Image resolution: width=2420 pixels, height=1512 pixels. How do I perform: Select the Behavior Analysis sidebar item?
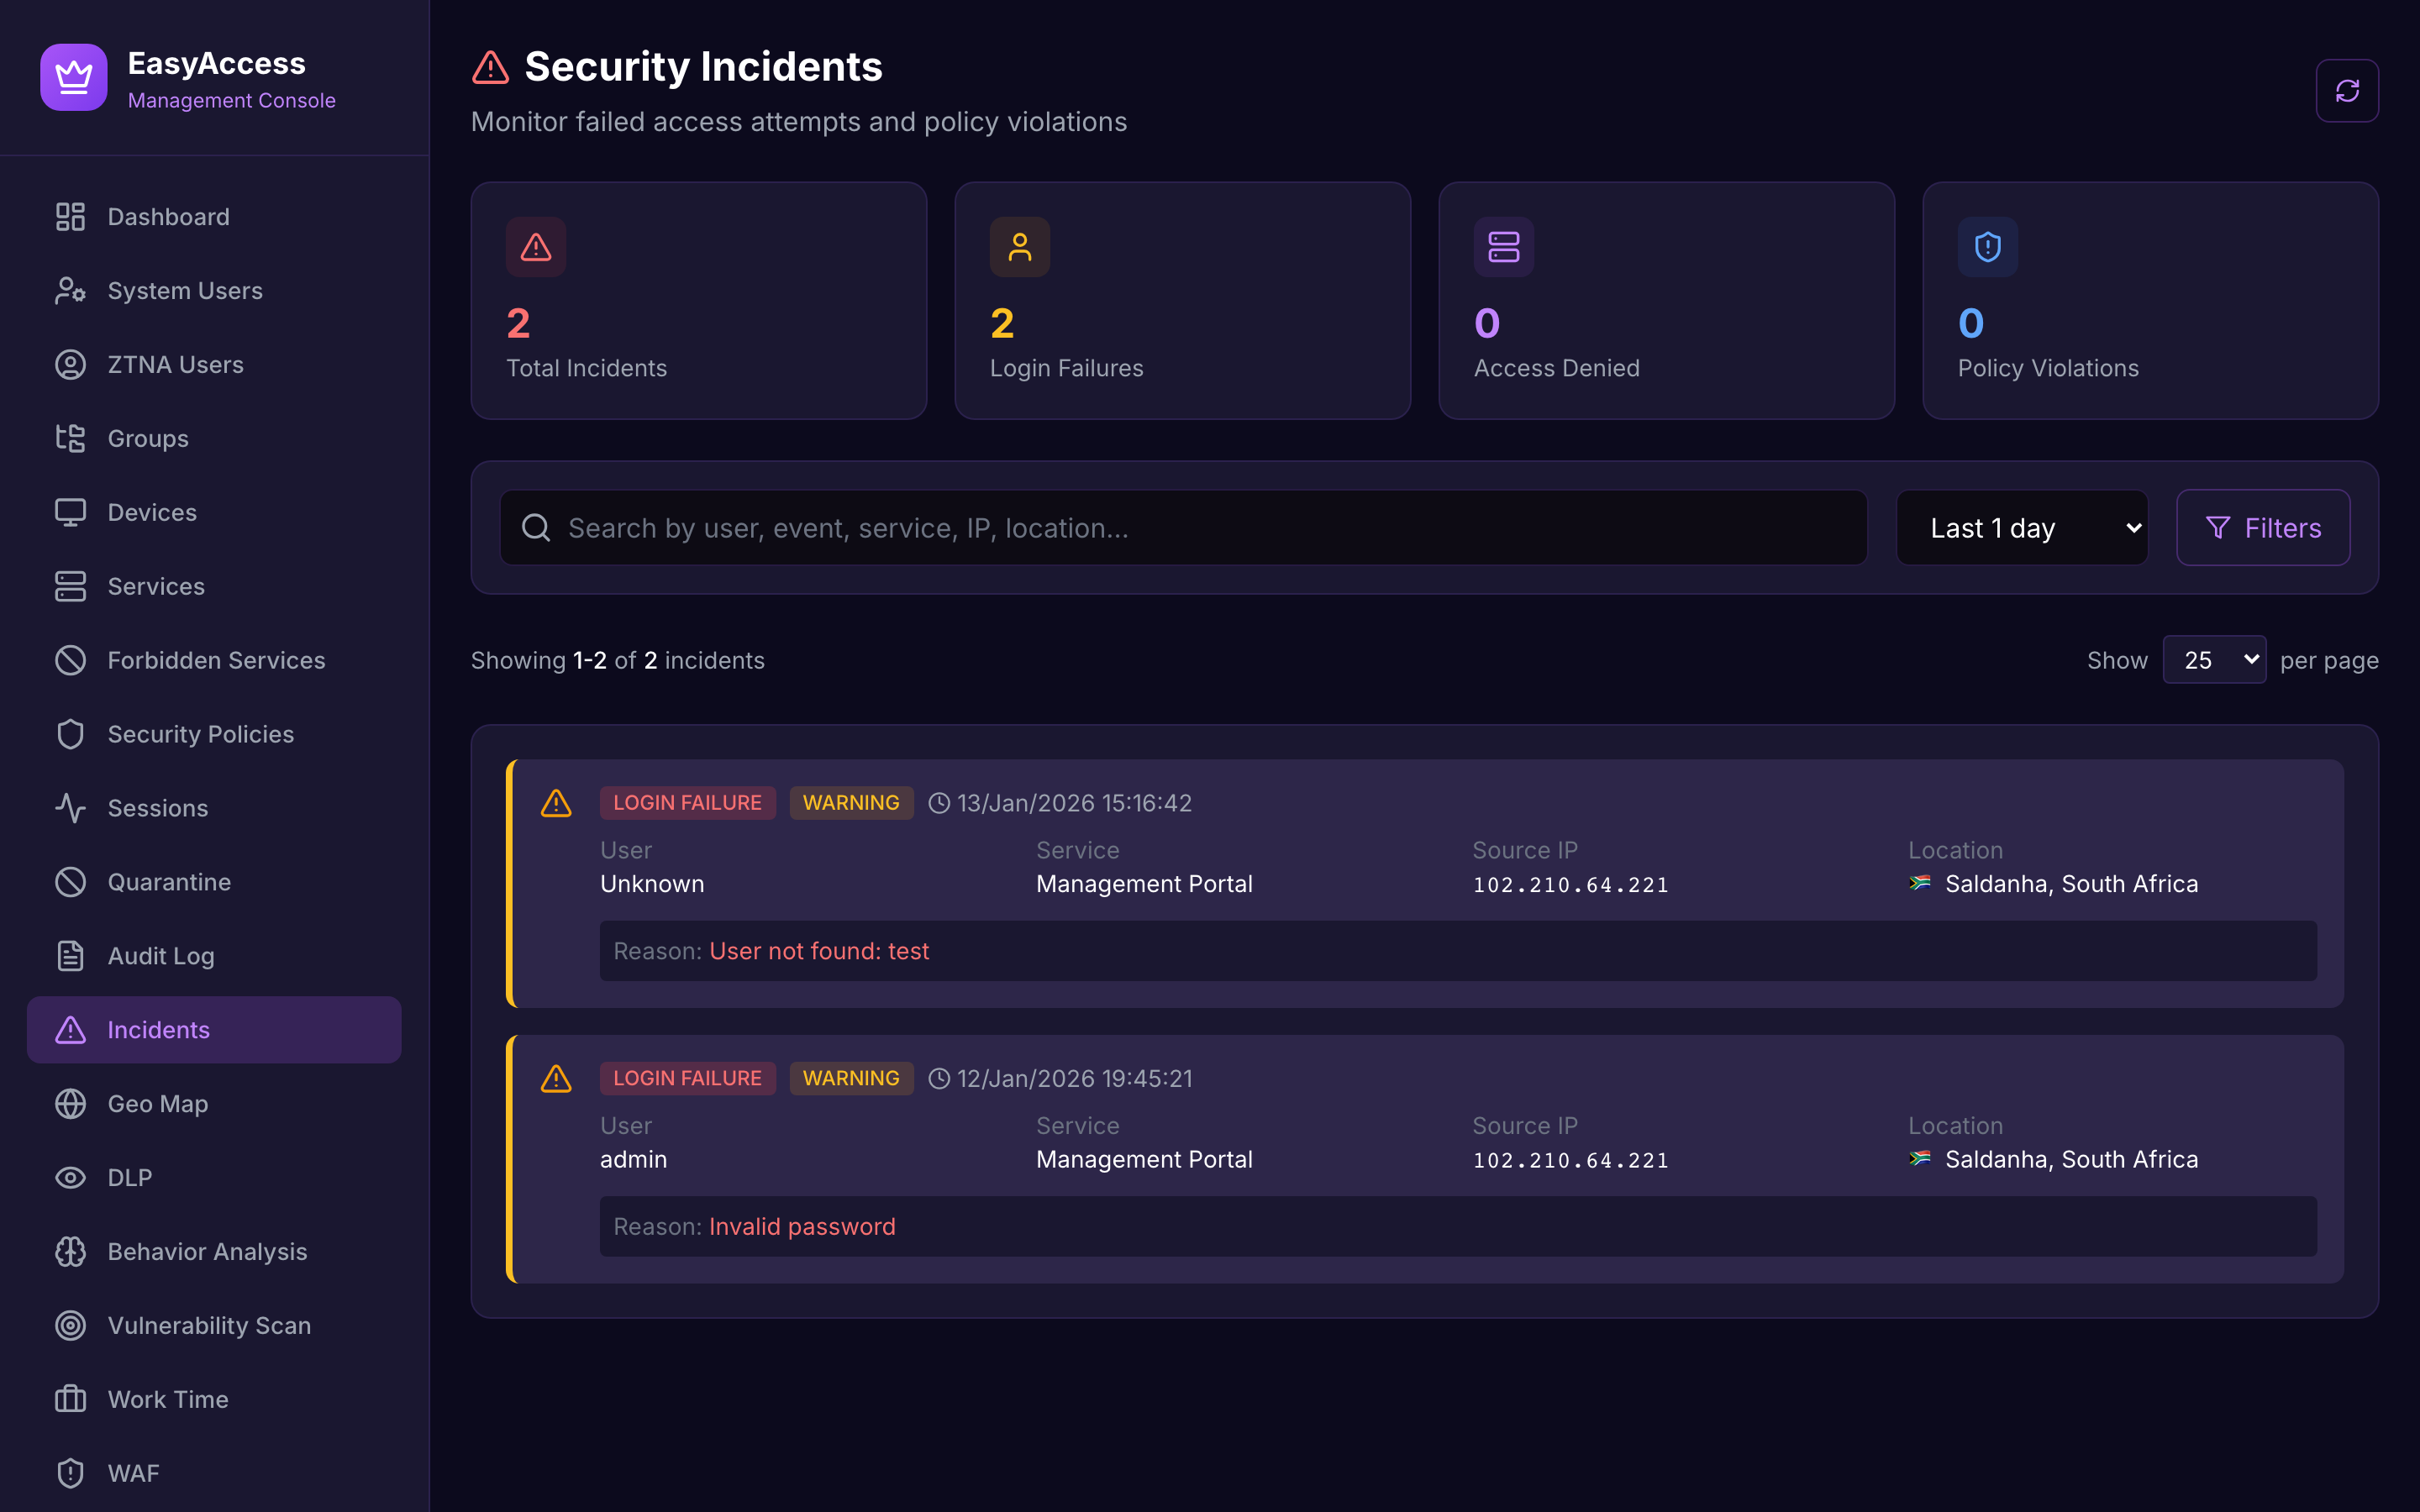[207, 1251]
